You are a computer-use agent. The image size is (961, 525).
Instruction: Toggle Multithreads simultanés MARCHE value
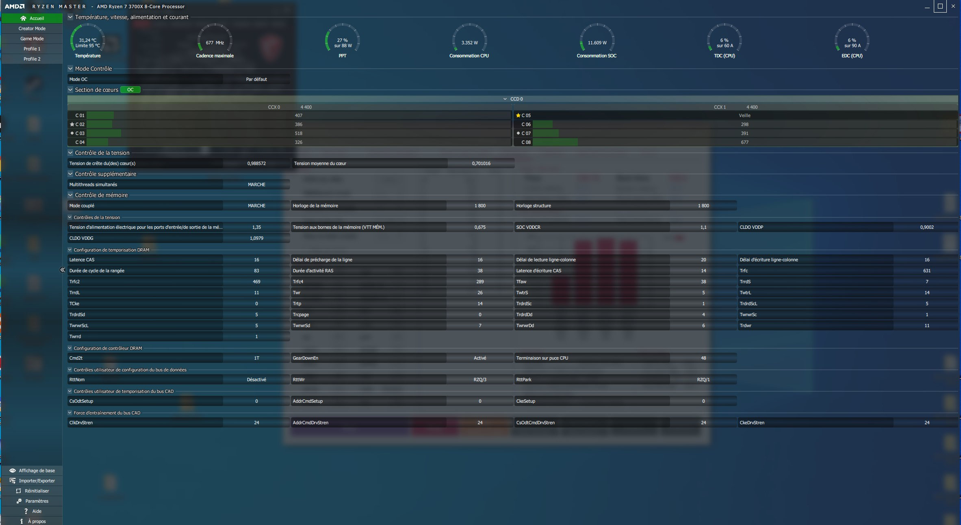[x=256, y=184]
